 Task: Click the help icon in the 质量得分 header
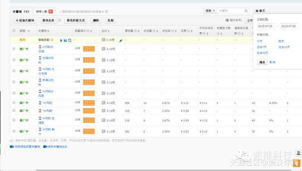[x=88, y=31]
